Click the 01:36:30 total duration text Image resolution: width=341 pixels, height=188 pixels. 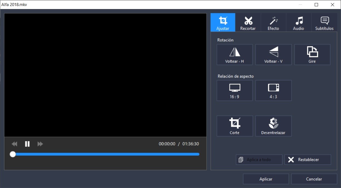(191, 144)
